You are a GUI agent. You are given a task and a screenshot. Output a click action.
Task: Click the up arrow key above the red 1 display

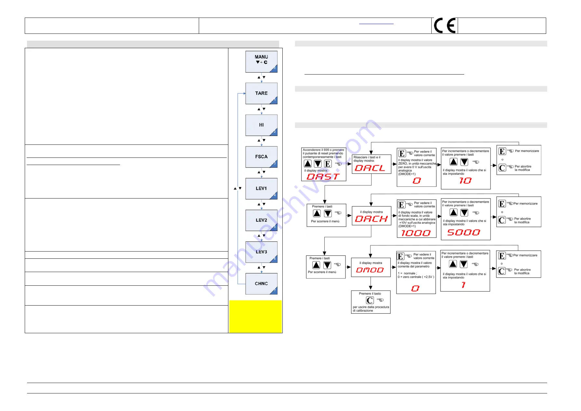coord(453,264)
